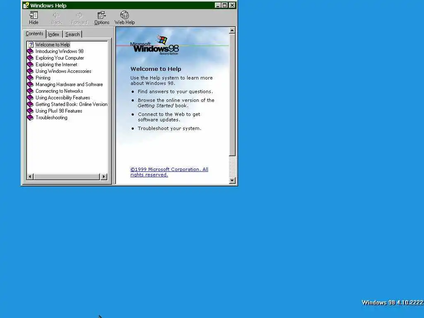
Task: Click the book icon next to Troubleshooting
Action: click(x=30, y=117)
